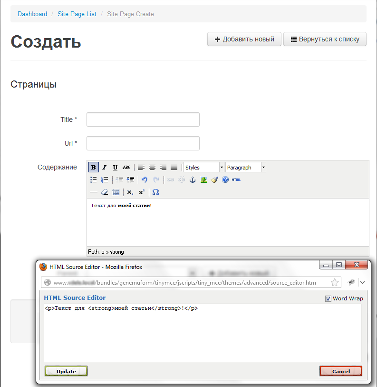This screenshot has height=387, width=377.
Task: Open HTML source via HTML icon
Action: pyautogui.click(x=236, y=179)
